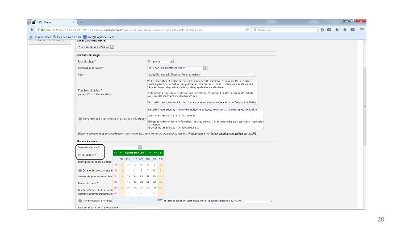The image size is (409, 230).
Task: Go to previous month in calendar header
Action: point(121,153)
